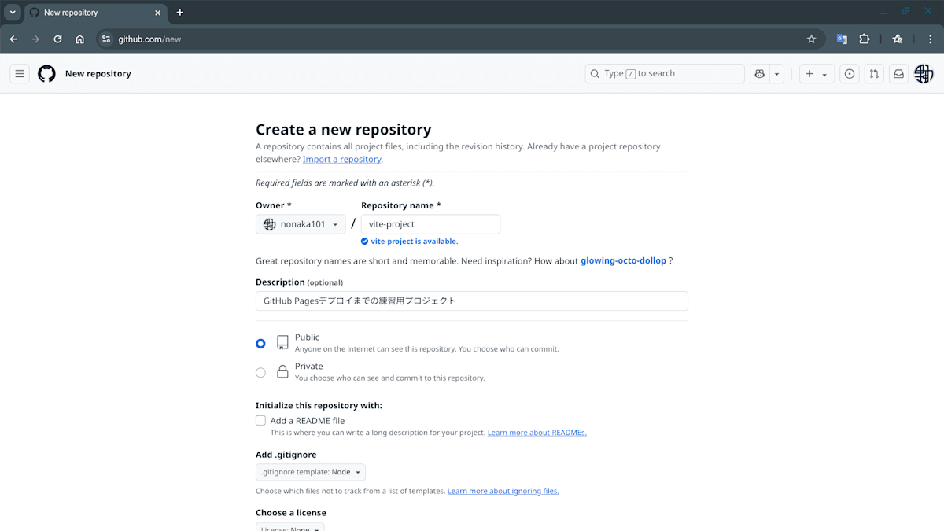Reload the page

coord(57,39)
